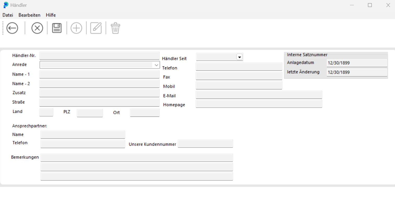
Task: Click the Anlagedatum field showing 12/30/1899
Action: (357, 63)
